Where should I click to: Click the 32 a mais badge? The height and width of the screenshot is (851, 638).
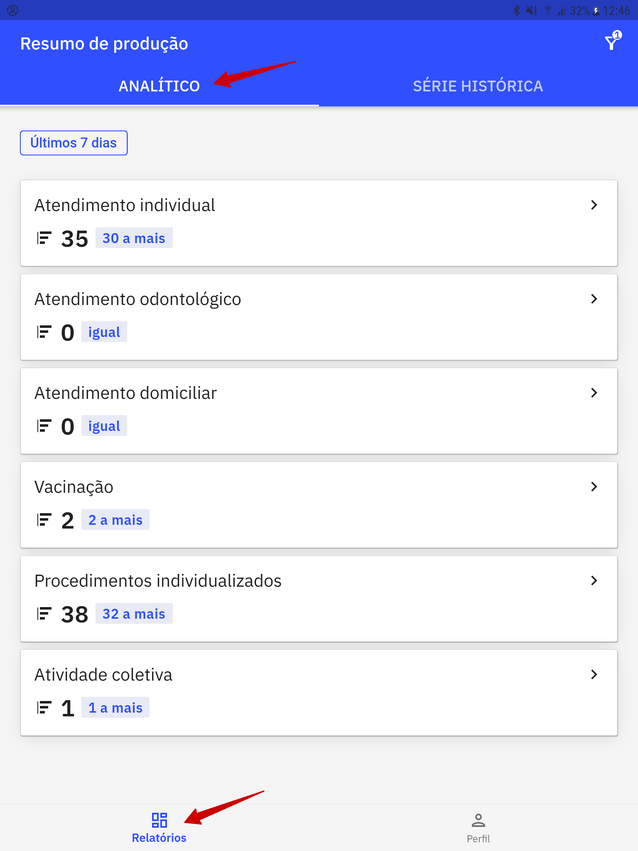(x=134, y=614)
